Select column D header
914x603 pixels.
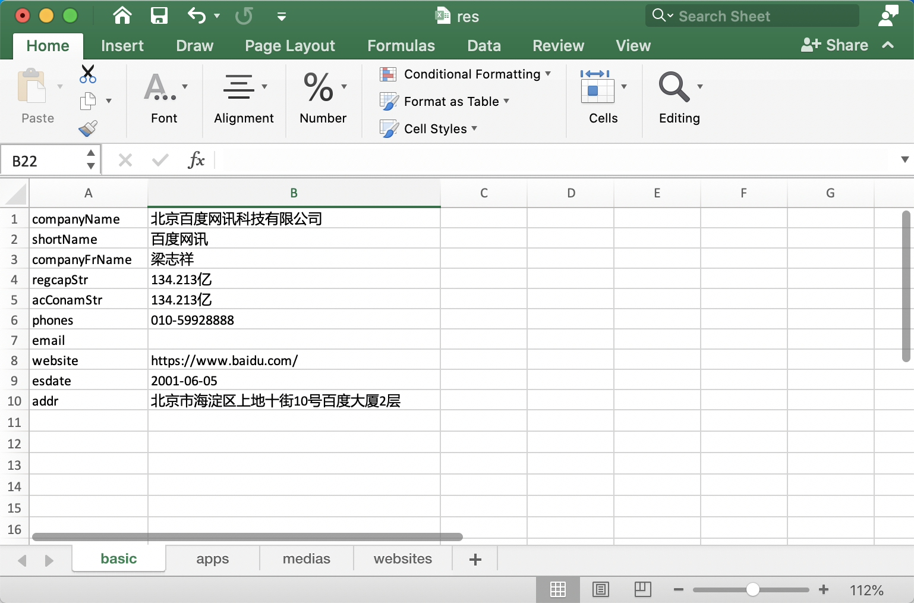pos(571,193)
